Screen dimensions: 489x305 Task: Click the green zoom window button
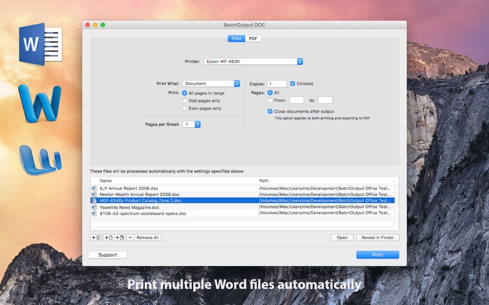tap(103, 25)
